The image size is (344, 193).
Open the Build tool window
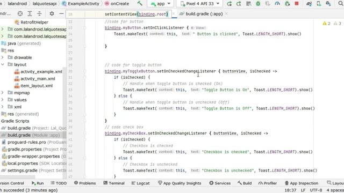point(245,183)
